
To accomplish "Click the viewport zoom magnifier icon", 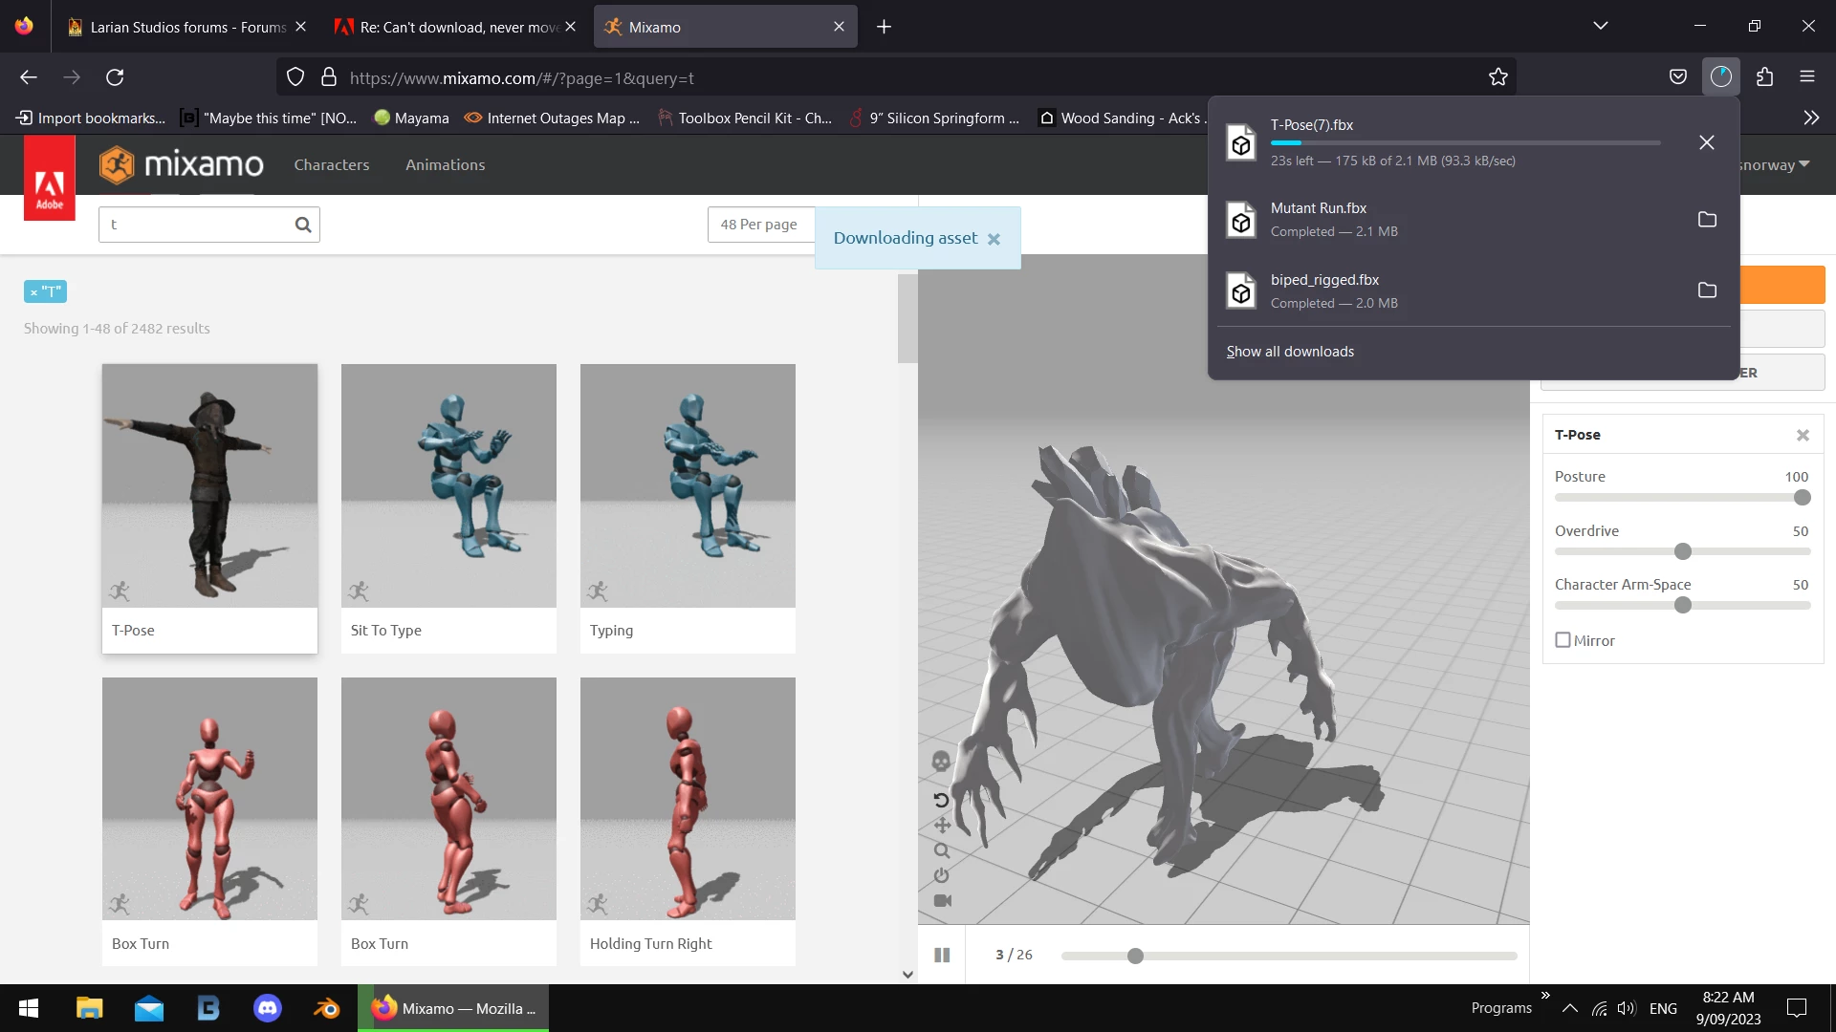I will pyautogui.click(x=941, y=850).
